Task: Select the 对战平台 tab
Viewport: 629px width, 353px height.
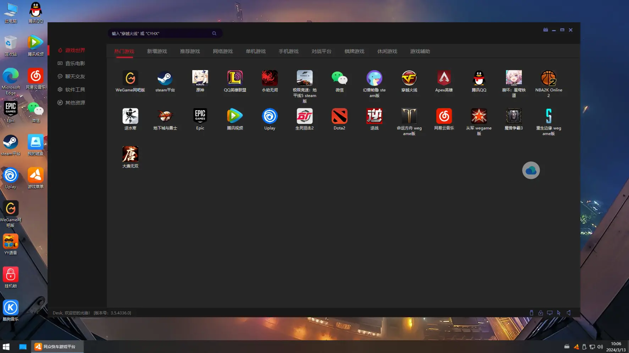Action: point(321,51)
